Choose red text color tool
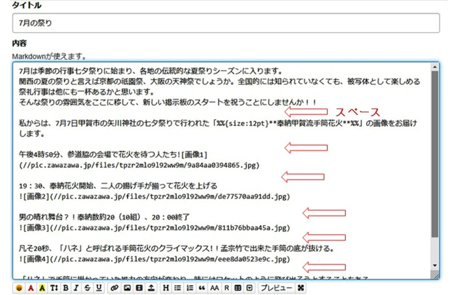Viewport: 454px width, 295px height. [x=31, y=288]
